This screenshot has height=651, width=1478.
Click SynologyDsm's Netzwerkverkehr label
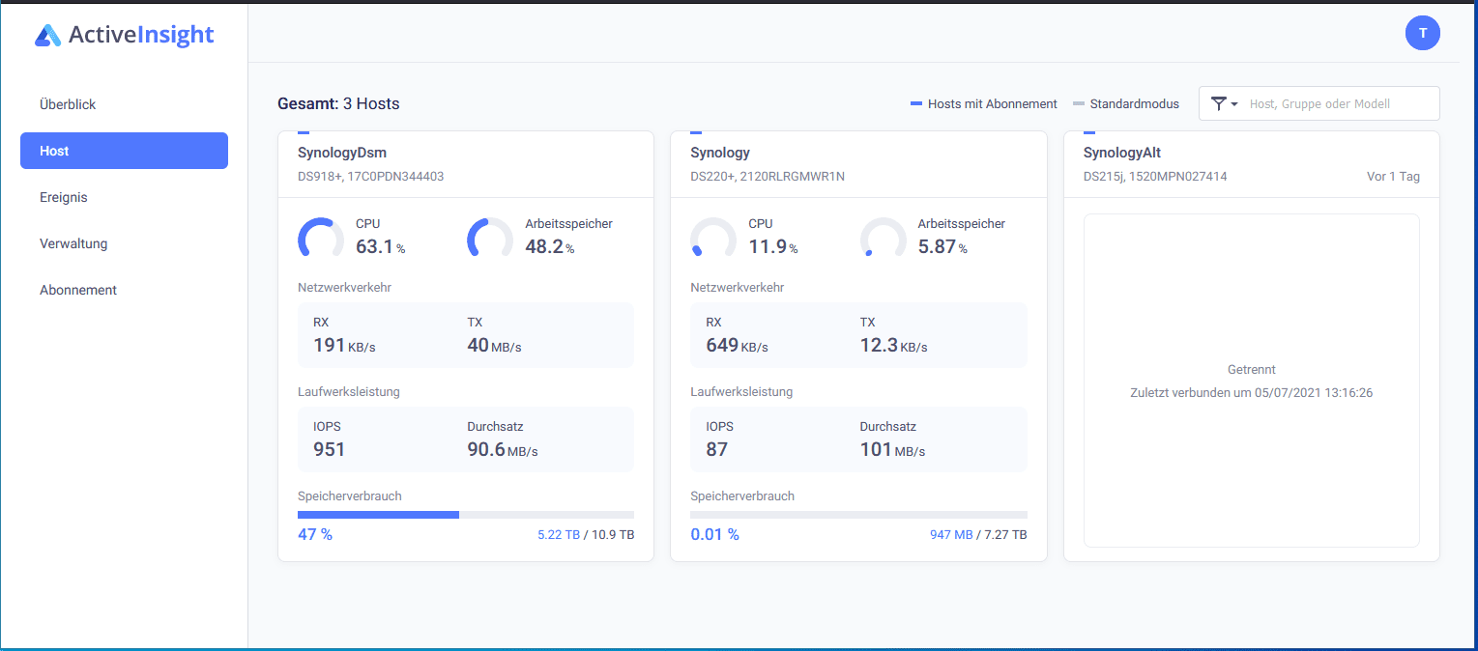tap(344, 287)
